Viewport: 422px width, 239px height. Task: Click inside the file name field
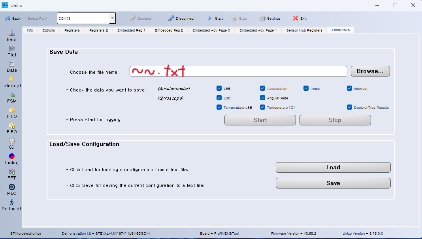point(237,71)
